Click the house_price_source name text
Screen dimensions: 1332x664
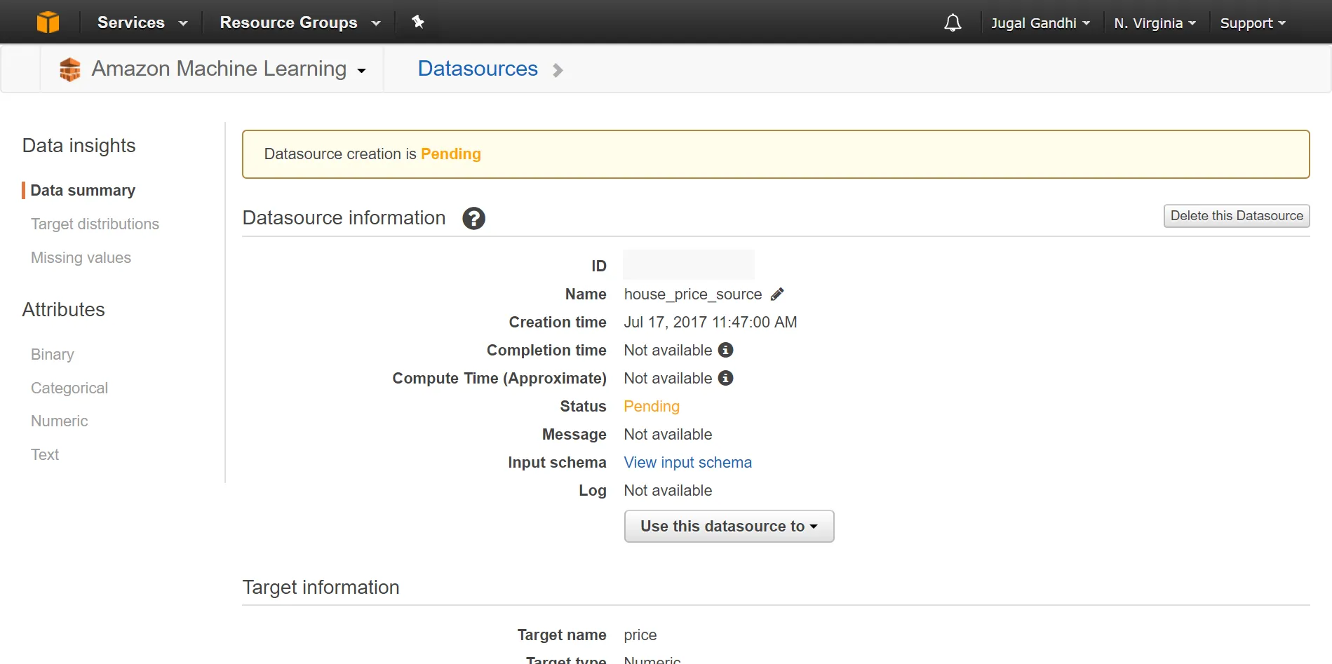[692, 294]
